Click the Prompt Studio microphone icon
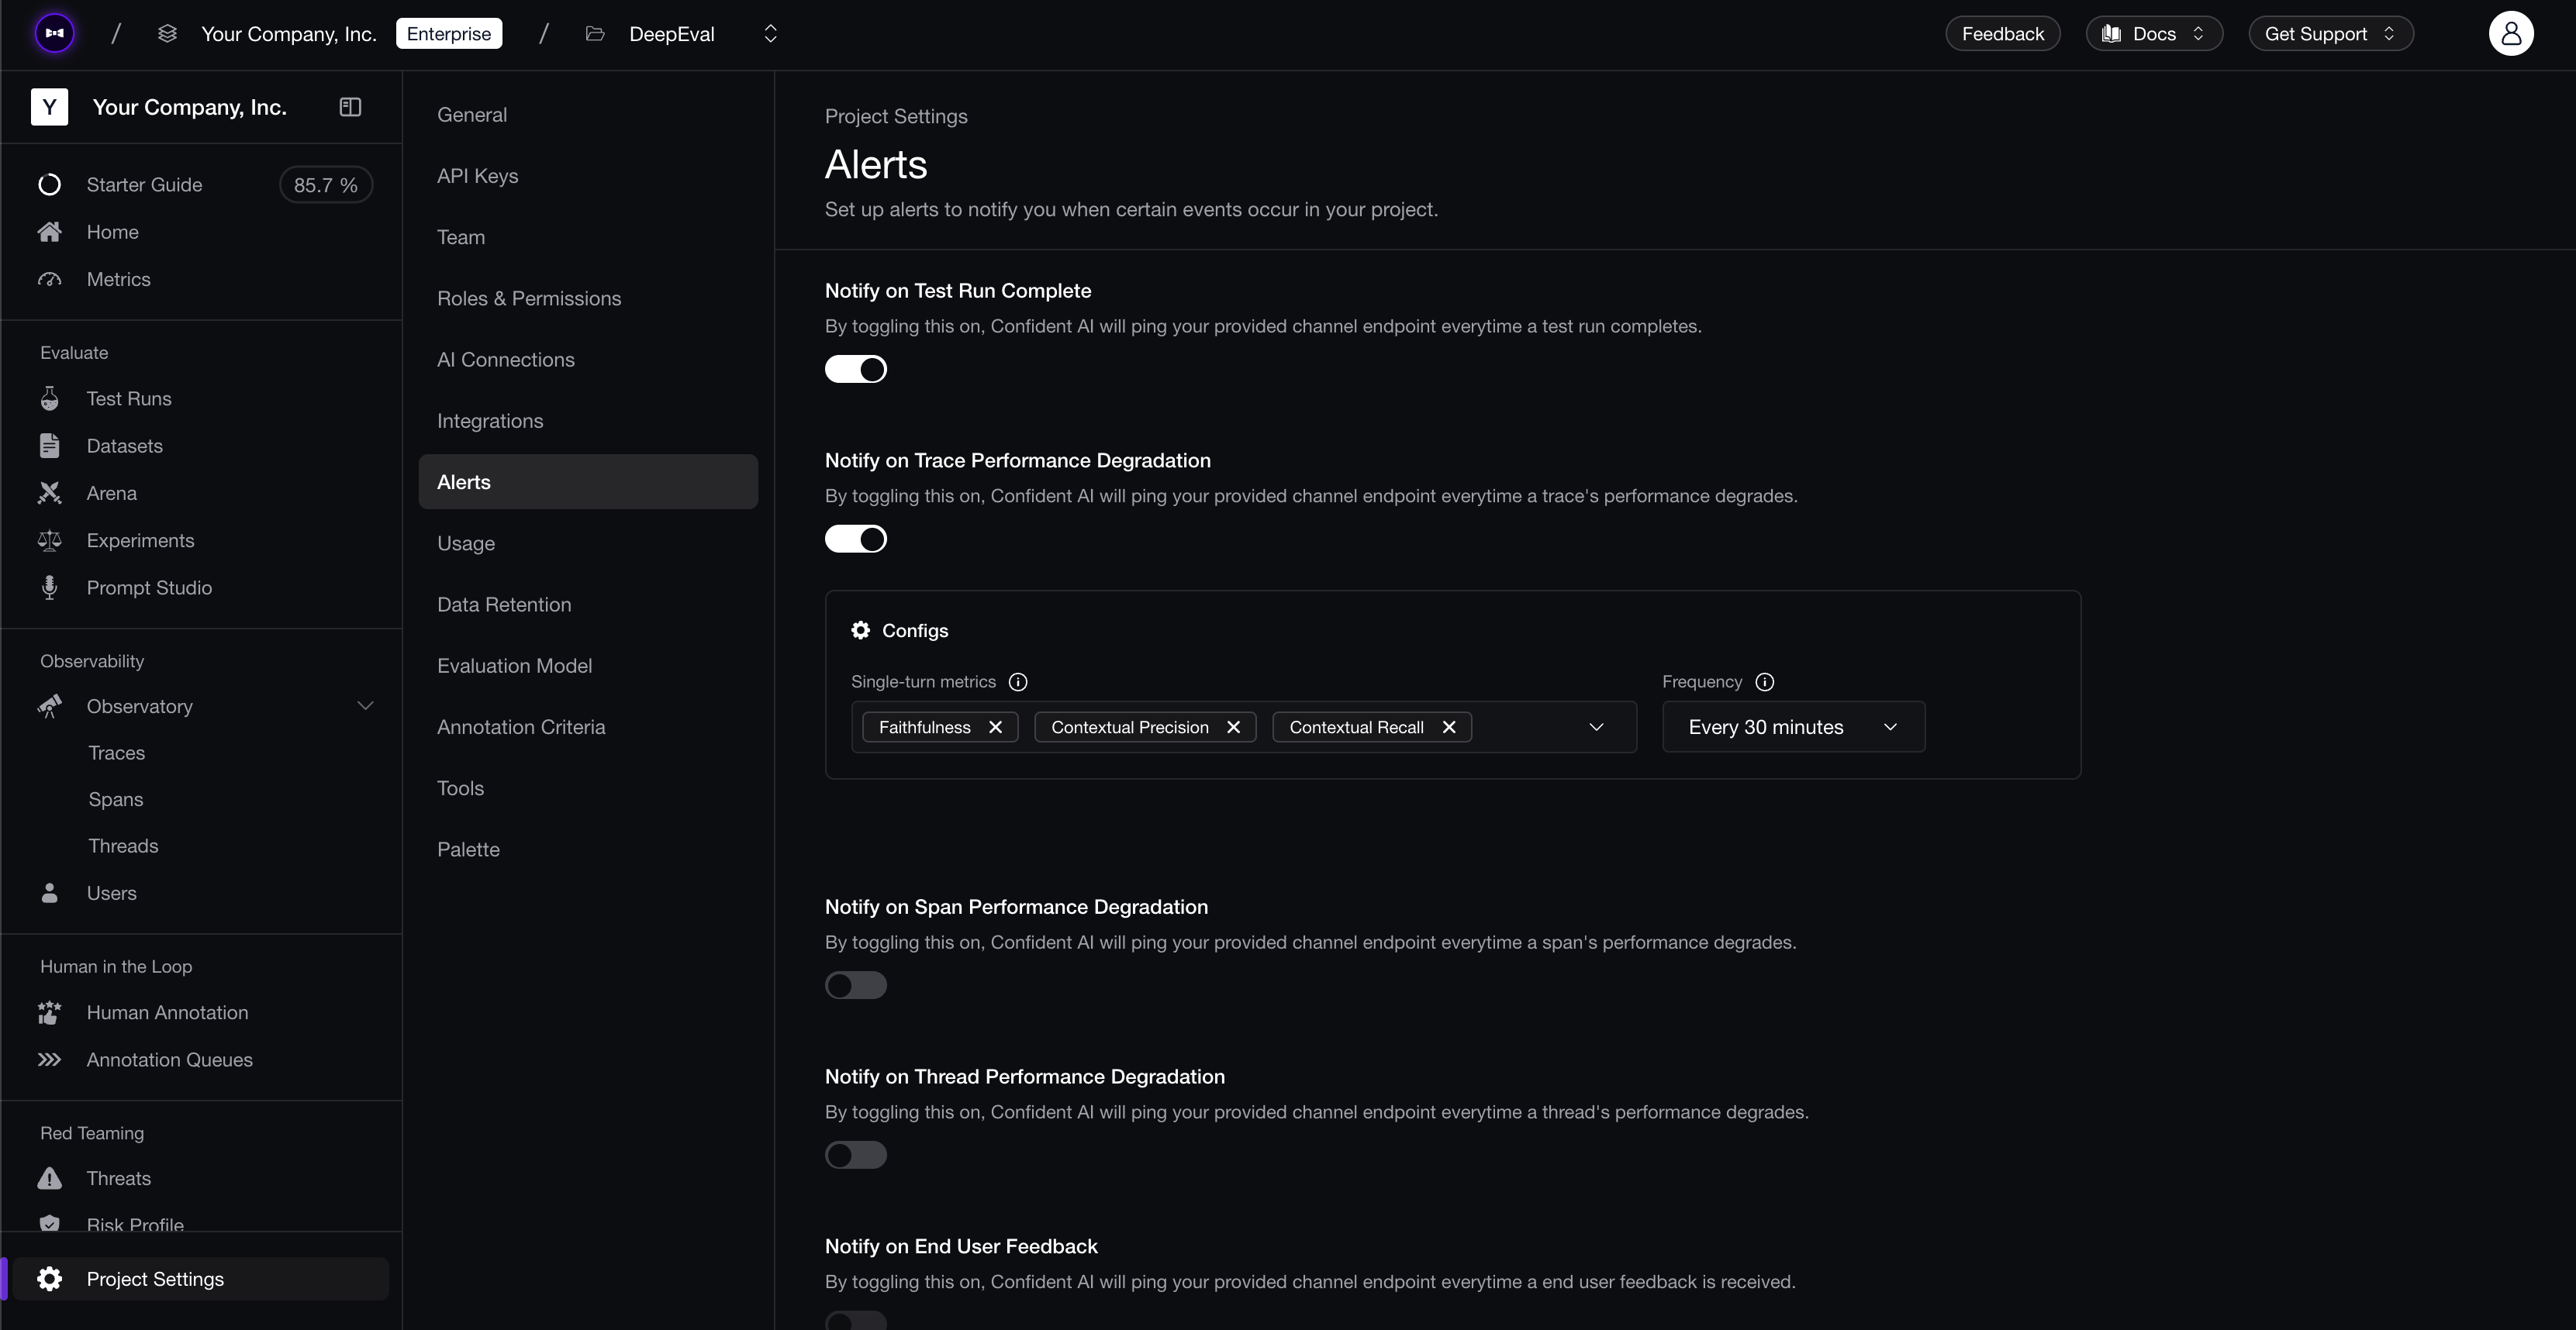This screenshot has width=2576, height=1330. click(x=49, y=587)
